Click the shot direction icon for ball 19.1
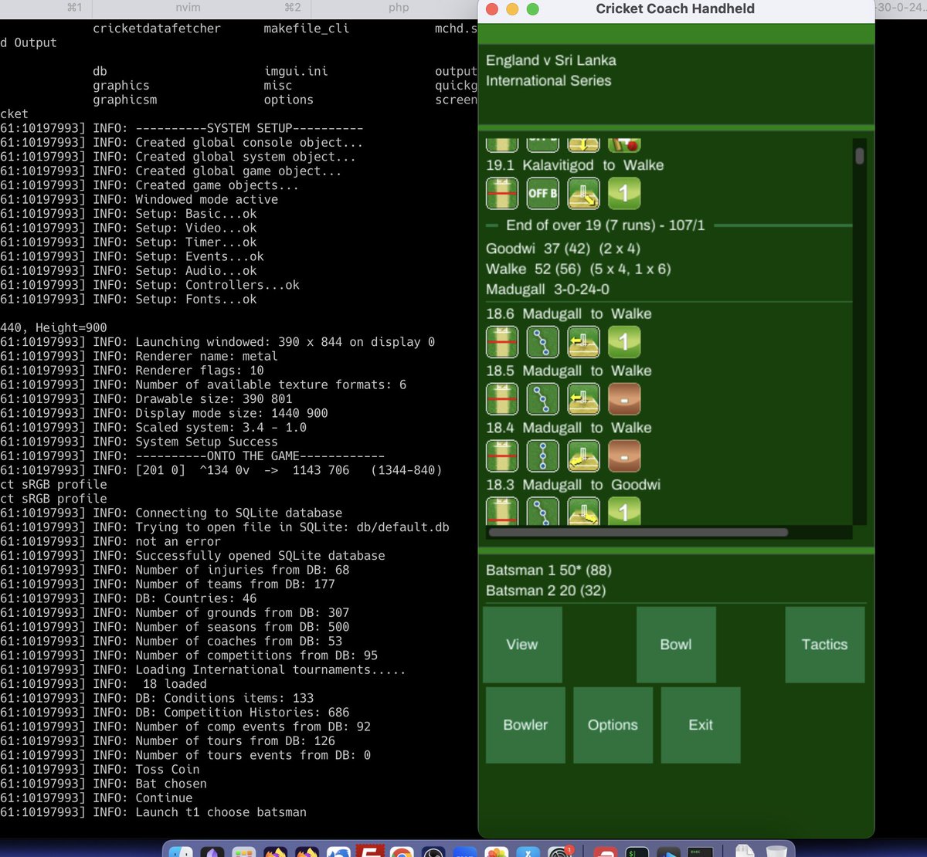927x857 pixels. point(583,193)
